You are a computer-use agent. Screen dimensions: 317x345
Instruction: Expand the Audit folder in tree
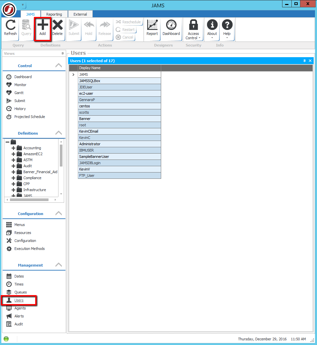tap(13, 166)
